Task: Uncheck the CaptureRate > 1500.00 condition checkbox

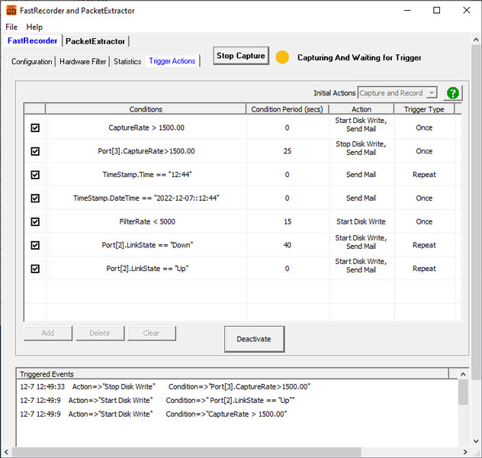Action: 35,127
